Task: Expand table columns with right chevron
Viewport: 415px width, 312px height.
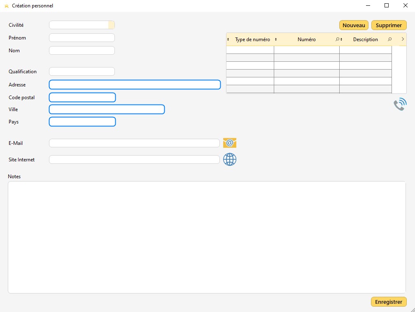Action: pyautogui.click(x=403, y=39)
